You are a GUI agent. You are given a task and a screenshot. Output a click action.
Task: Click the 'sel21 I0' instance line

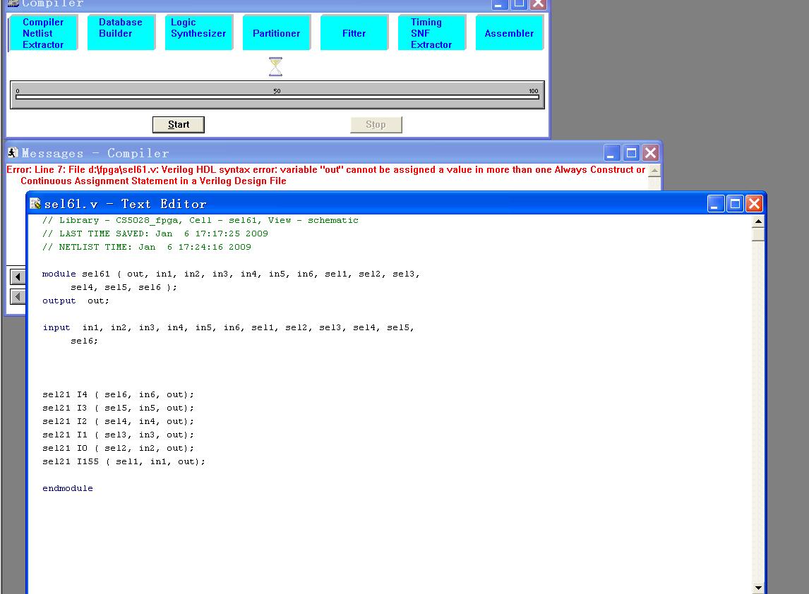[x=118, y=448]
